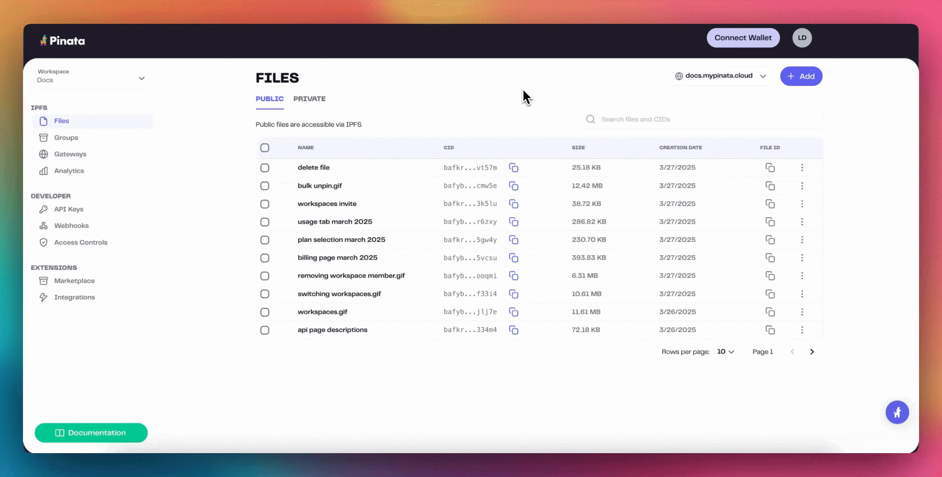
Task: Open Webhooks developer page
Action: coord(71,226)
